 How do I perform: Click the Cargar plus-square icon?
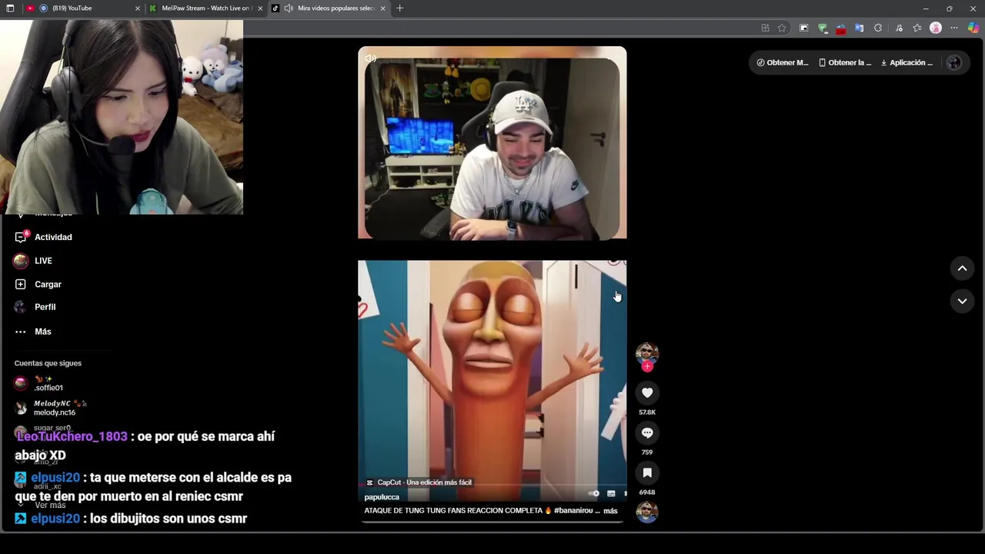pos(21,284)
